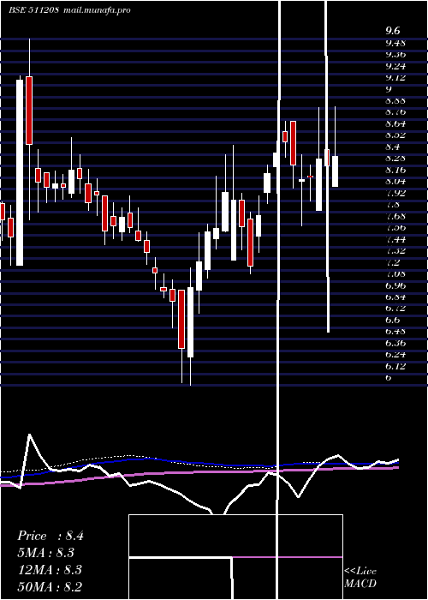Click the mail.munafa.pro watermark text

(x=96, y=10)
